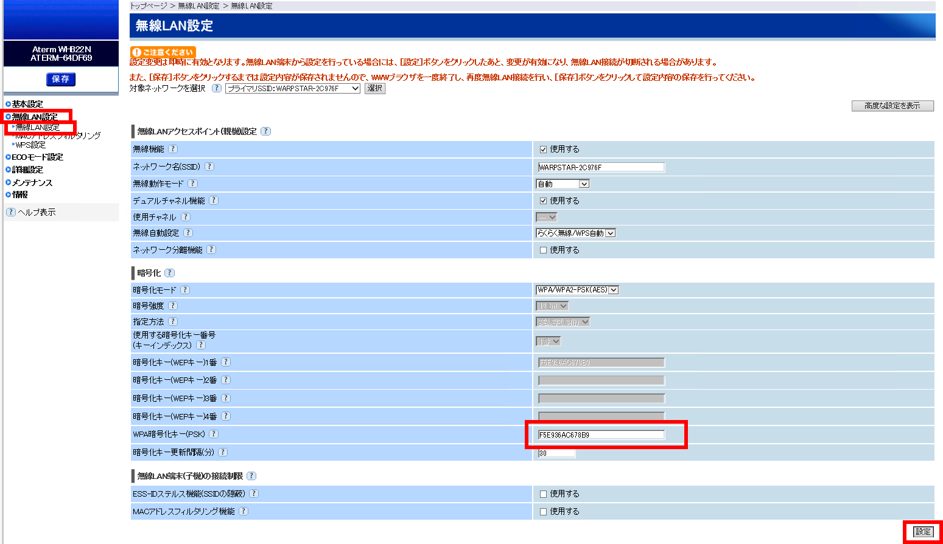Click the WPA暗号化キー(PSK) input field

[601, 435]
